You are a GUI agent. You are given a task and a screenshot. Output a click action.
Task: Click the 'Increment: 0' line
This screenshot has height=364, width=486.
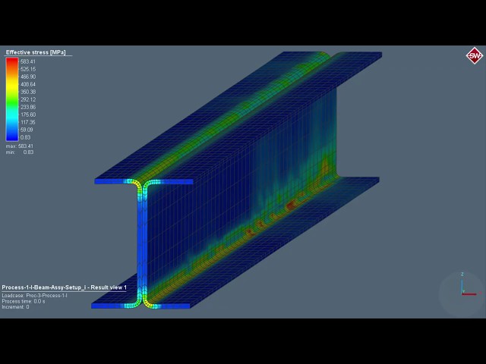pos(15,307)
